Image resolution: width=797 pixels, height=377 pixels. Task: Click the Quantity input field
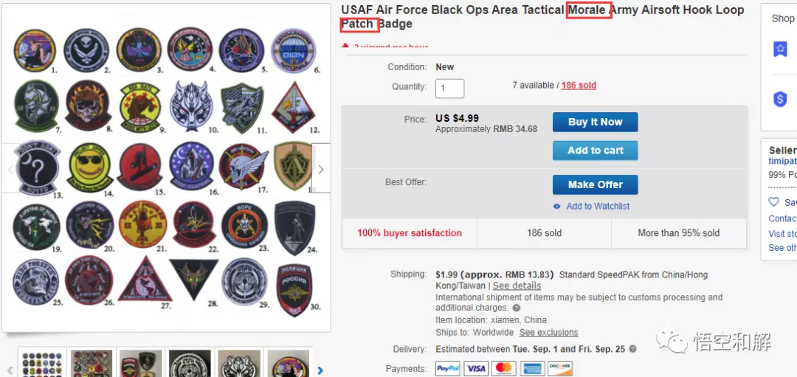coord(450,89)
